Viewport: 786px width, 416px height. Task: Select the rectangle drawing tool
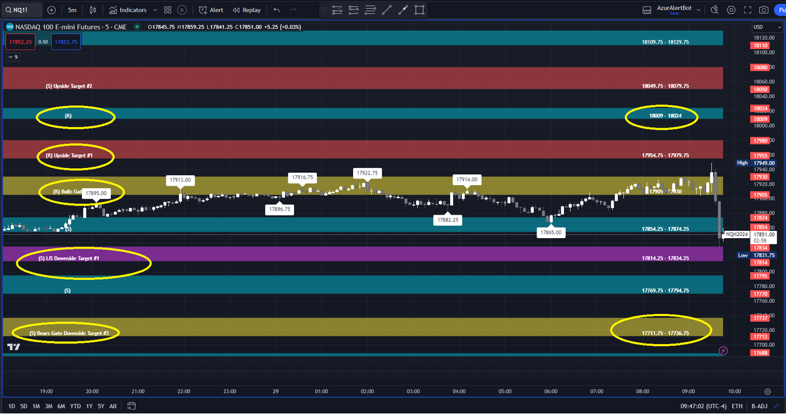(x=419, y=10)
